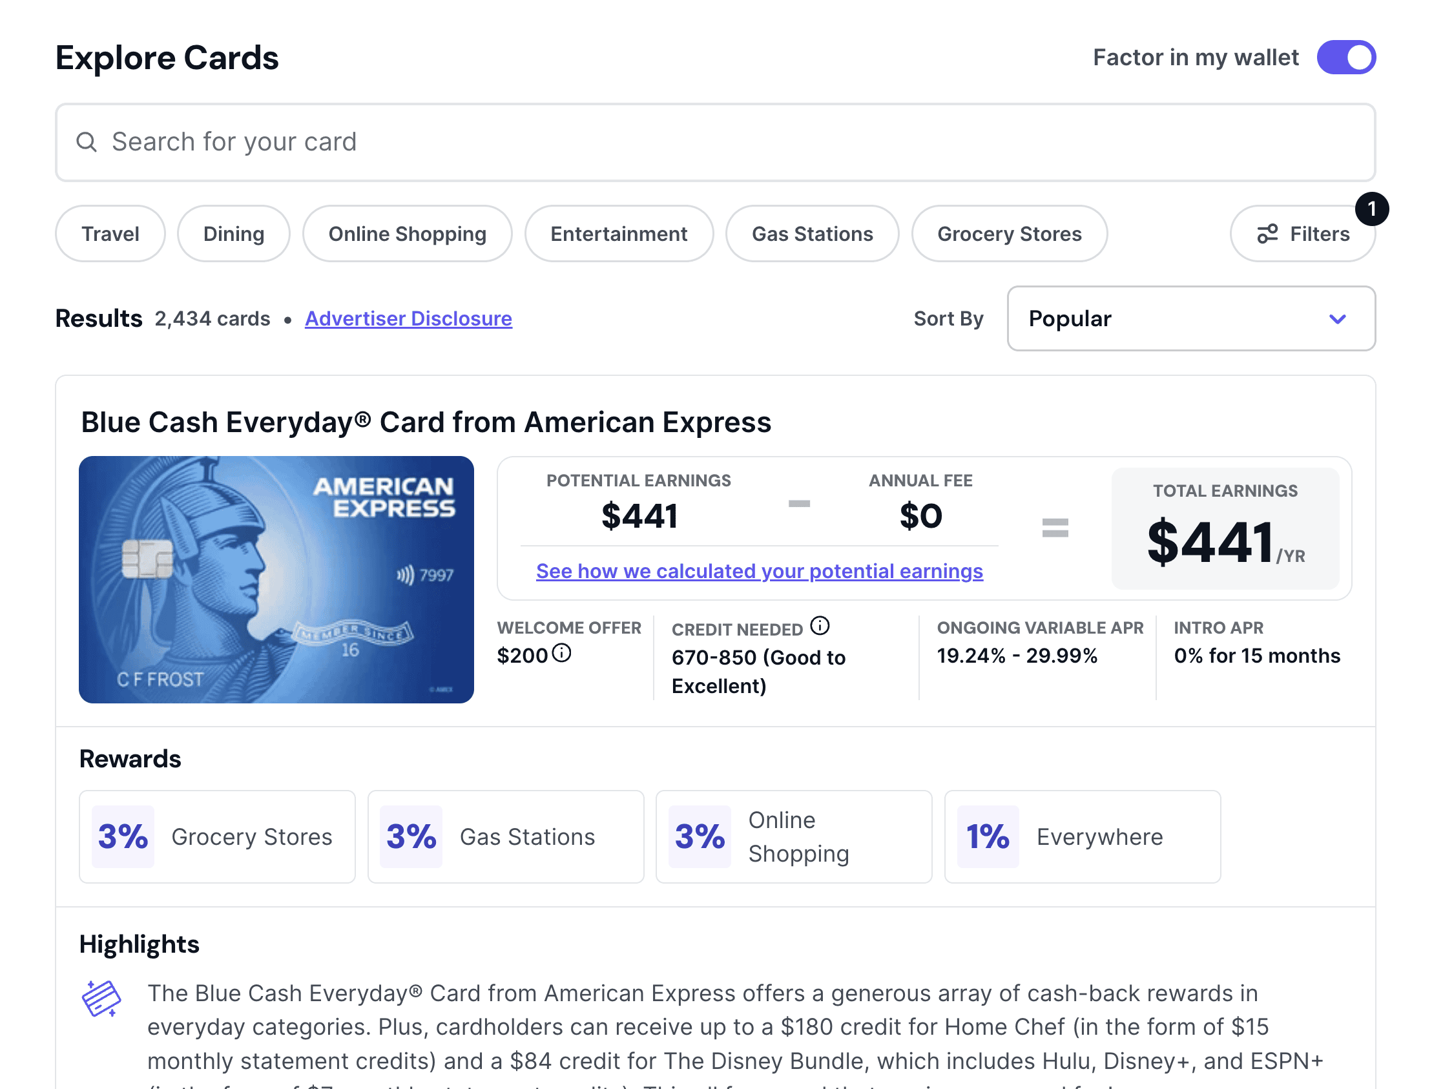Select the Travel category chip
This screenshot has width=1443, height=1089.
tap(110, 234)
